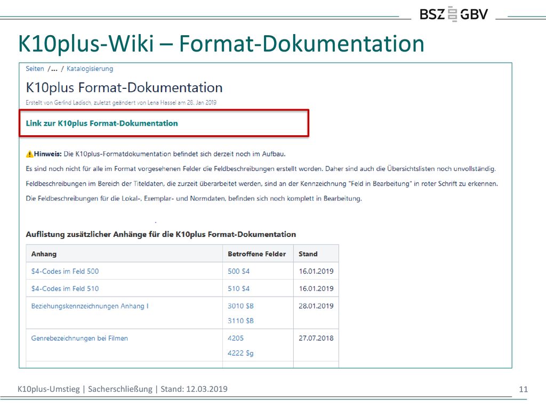Viewport: 546px width, 409px height.
Task: Click the bold 'Hinweis:' label
Action: (x=47, y=154)
